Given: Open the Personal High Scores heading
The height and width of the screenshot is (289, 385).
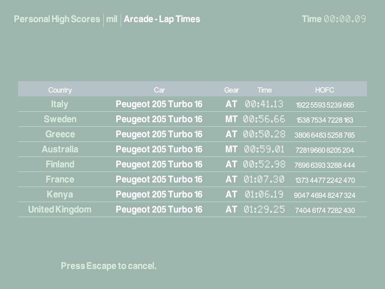Looking at the screenshot, I should point(57,19).
